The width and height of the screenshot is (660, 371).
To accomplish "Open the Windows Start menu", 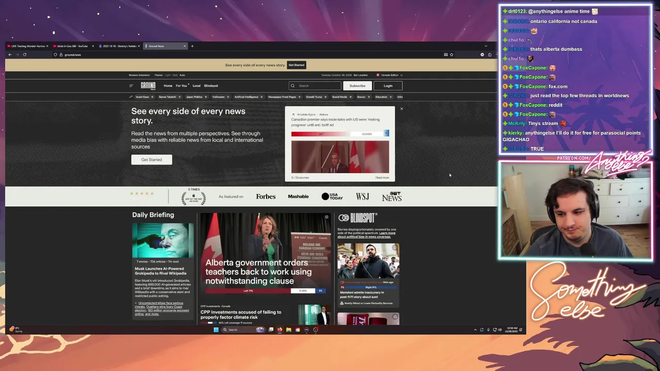I will [x=216, y=330].
